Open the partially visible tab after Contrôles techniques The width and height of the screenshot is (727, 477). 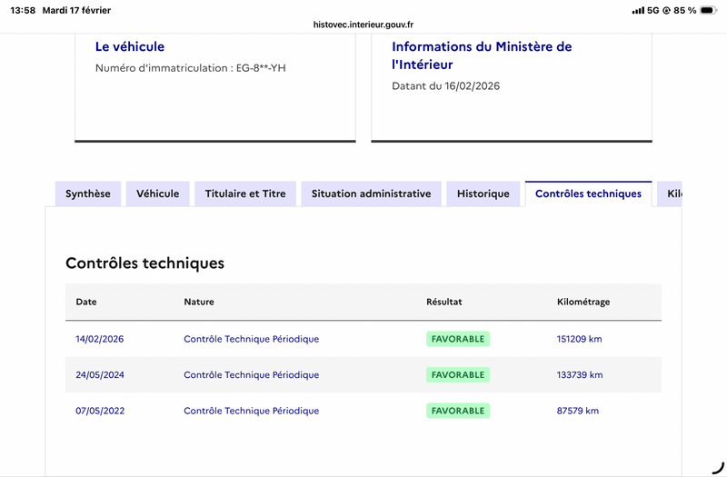click(x=672, y=194)
